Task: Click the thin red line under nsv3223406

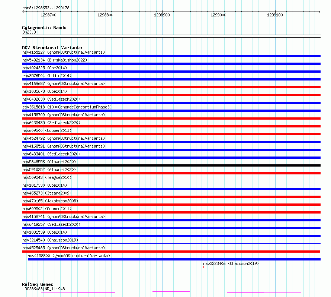Action: pyautogui.click(x=262, y=267)
